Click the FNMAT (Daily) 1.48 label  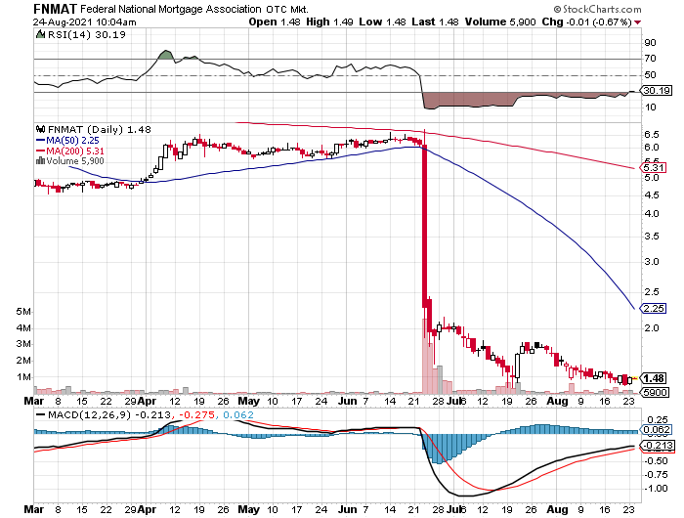100,130
